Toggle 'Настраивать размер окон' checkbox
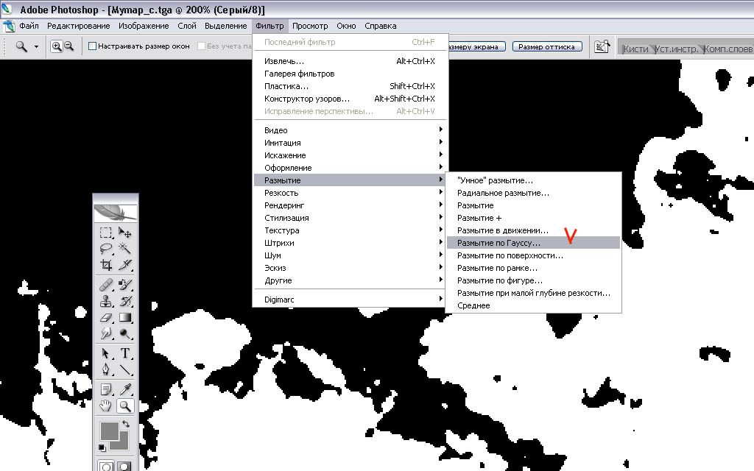 tap(92, 46)
